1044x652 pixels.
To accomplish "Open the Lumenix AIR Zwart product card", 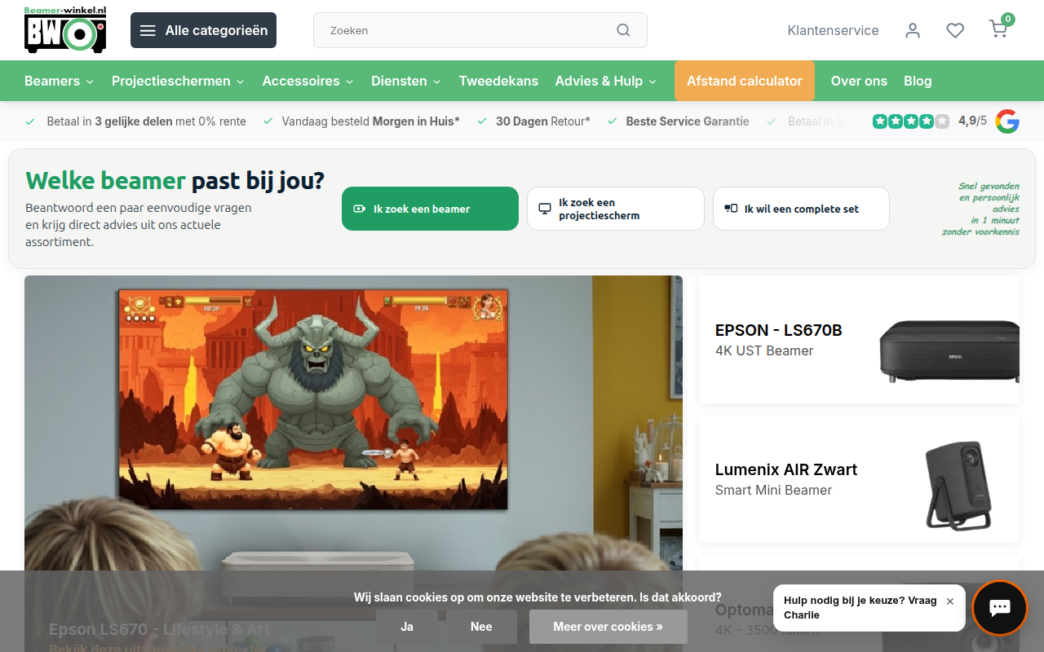I will (x=859, y=479).
